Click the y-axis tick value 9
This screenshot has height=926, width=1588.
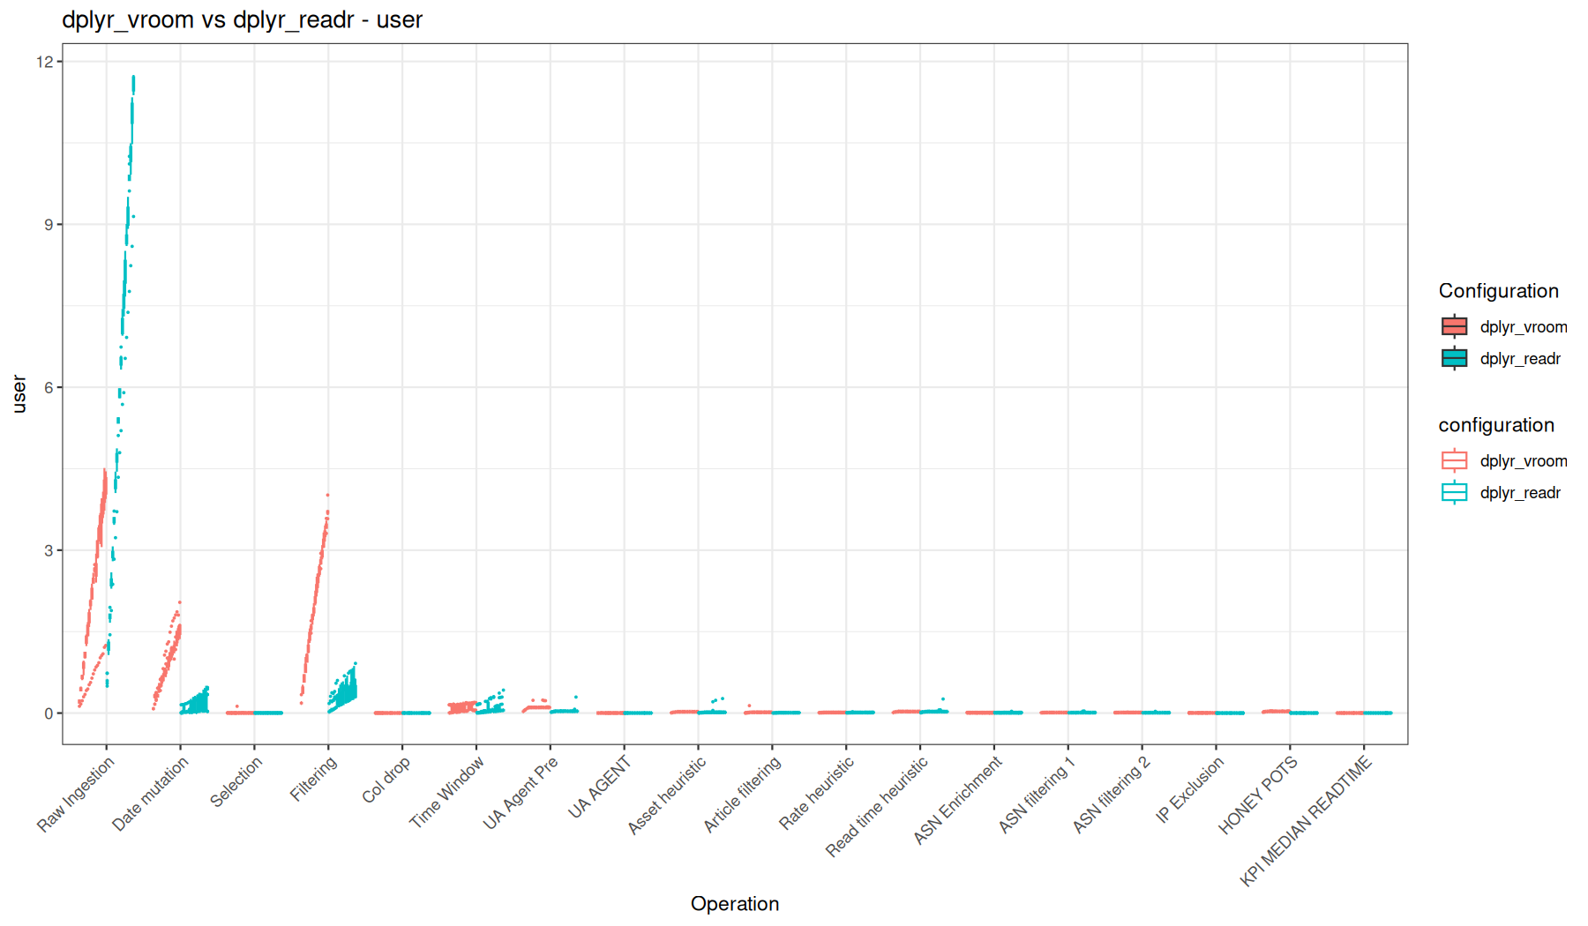point(49,225)
